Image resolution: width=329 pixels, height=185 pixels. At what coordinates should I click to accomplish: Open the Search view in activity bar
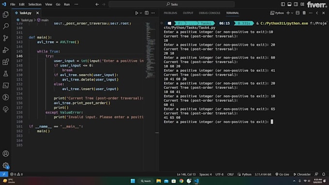pos(6,26)
